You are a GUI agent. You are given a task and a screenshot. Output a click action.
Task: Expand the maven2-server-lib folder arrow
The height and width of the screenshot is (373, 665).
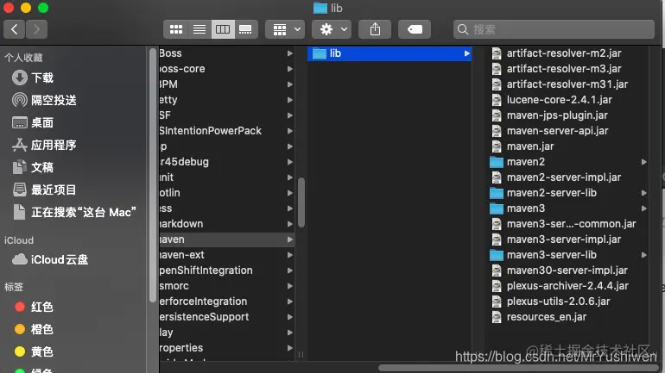pos(643,193)
